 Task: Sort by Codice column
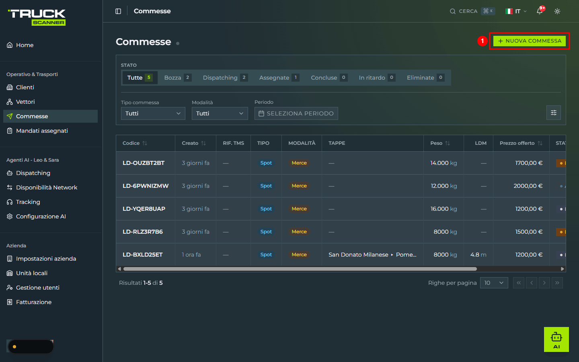pyautogui.click(x=135, y=143)
